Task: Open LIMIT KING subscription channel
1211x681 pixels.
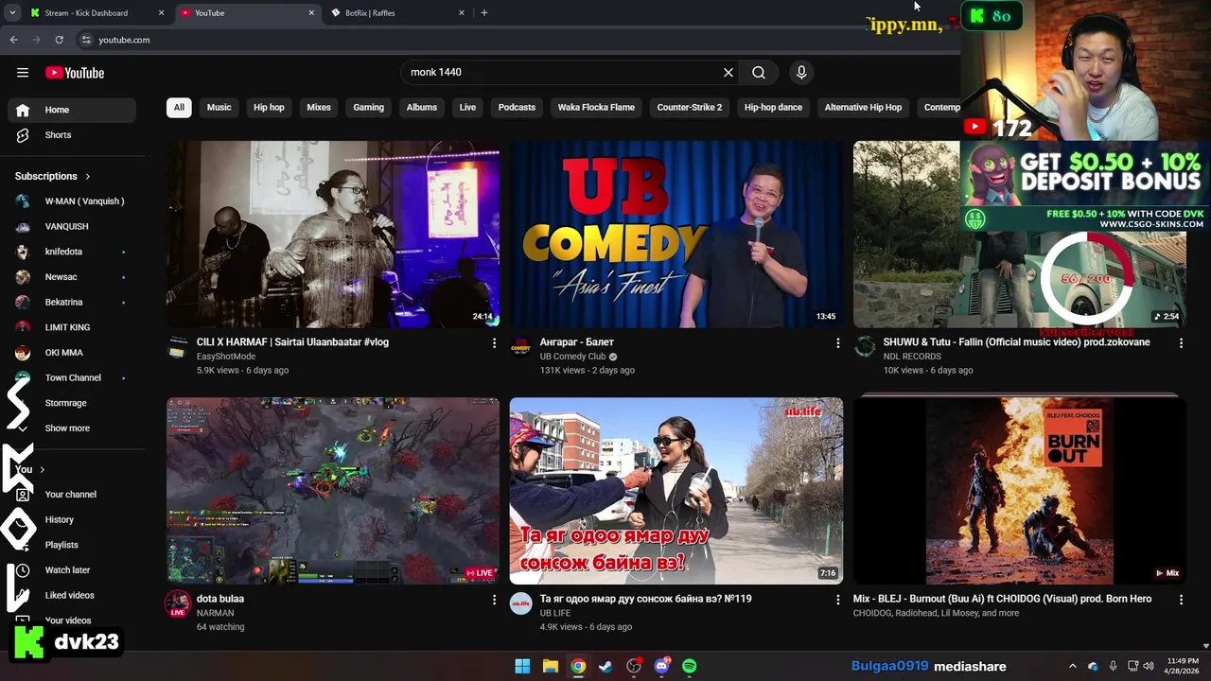Action: click(72, 327)
